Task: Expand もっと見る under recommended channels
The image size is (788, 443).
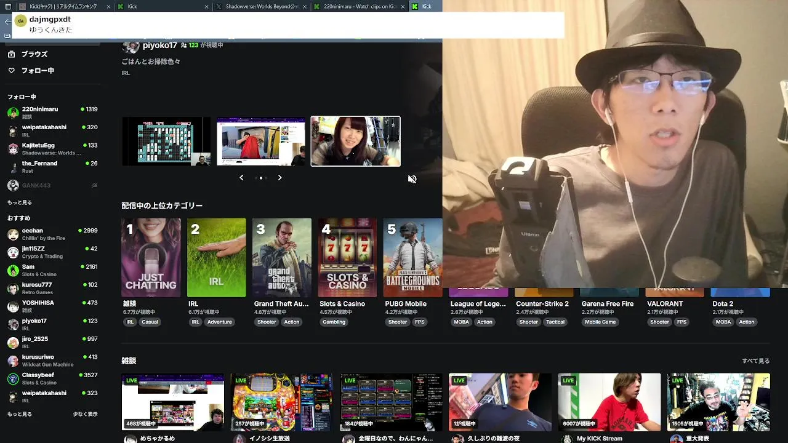Action: point(20,414)
